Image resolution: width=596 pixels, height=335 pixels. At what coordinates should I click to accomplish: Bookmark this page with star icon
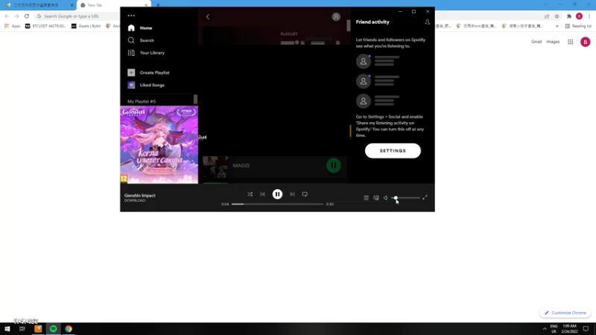point(557,16)
